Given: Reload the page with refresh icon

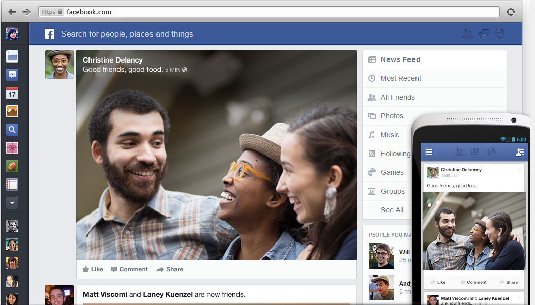Looking at the screenshot, I should point(511,12).
